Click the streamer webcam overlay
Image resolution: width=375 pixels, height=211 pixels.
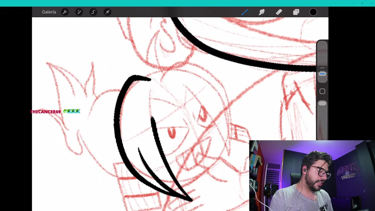point(312,176)
